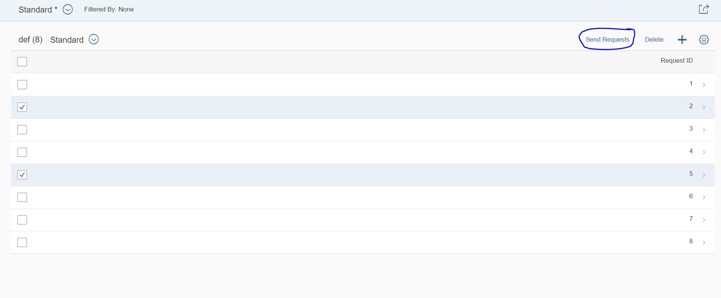721x298 pixels.
Task: Open the chevron arrow for Request ID 3
Action: click(704, 130)
